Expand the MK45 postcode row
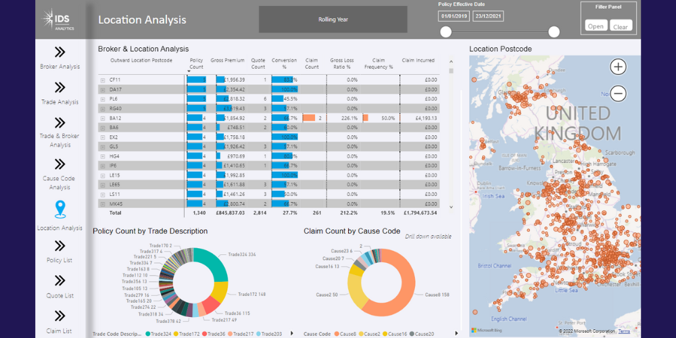Image resolution: width=676 pixels, height=338 pixels. (x=103, y=203)
